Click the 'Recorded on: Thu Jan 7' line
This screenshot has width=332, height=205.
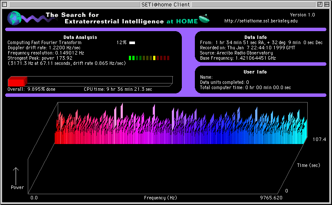(x=247, y=48)
